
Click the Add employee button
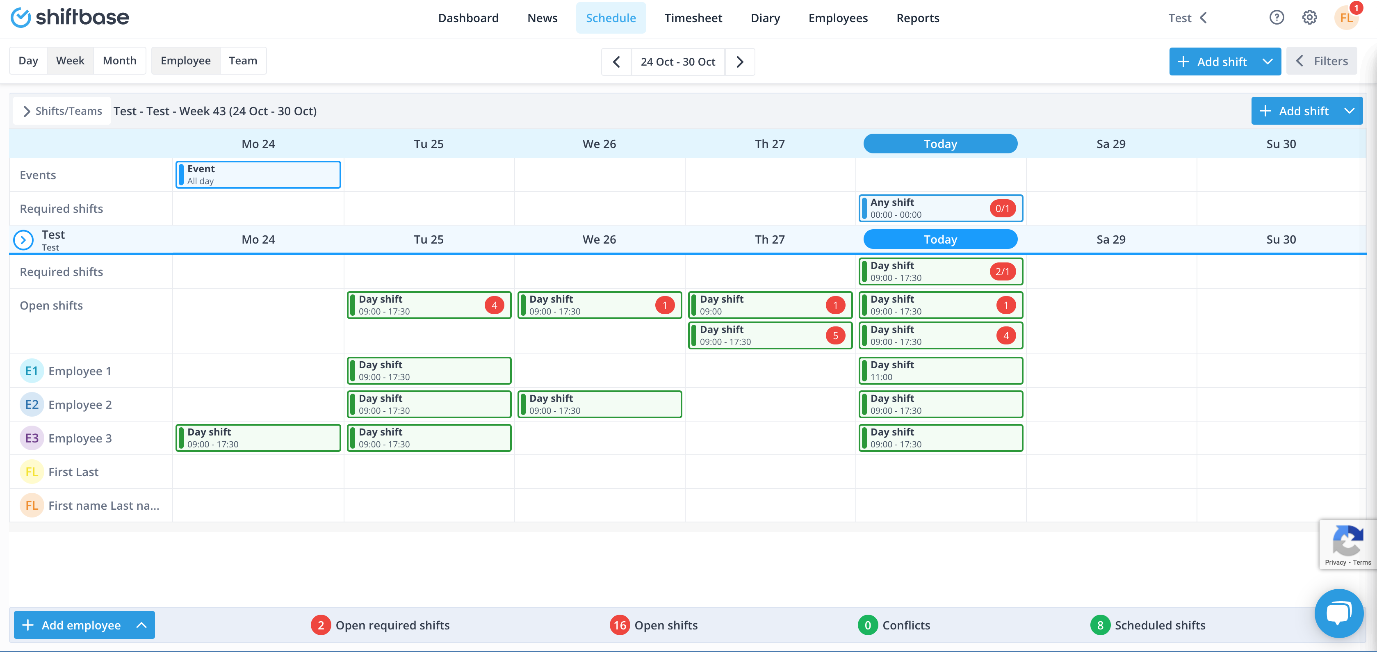pos(81,625)
